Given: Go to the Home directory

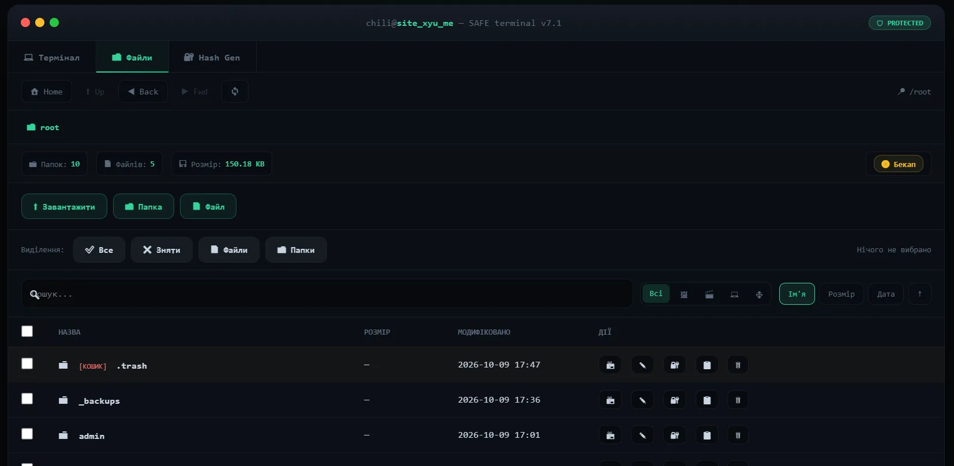Looking at the screenshot, I should [47, 92].
